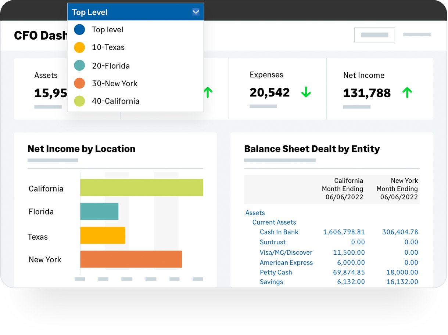Select 20-Florida from the dropdown list
The image size is (448, 335).
pos(111,66)
